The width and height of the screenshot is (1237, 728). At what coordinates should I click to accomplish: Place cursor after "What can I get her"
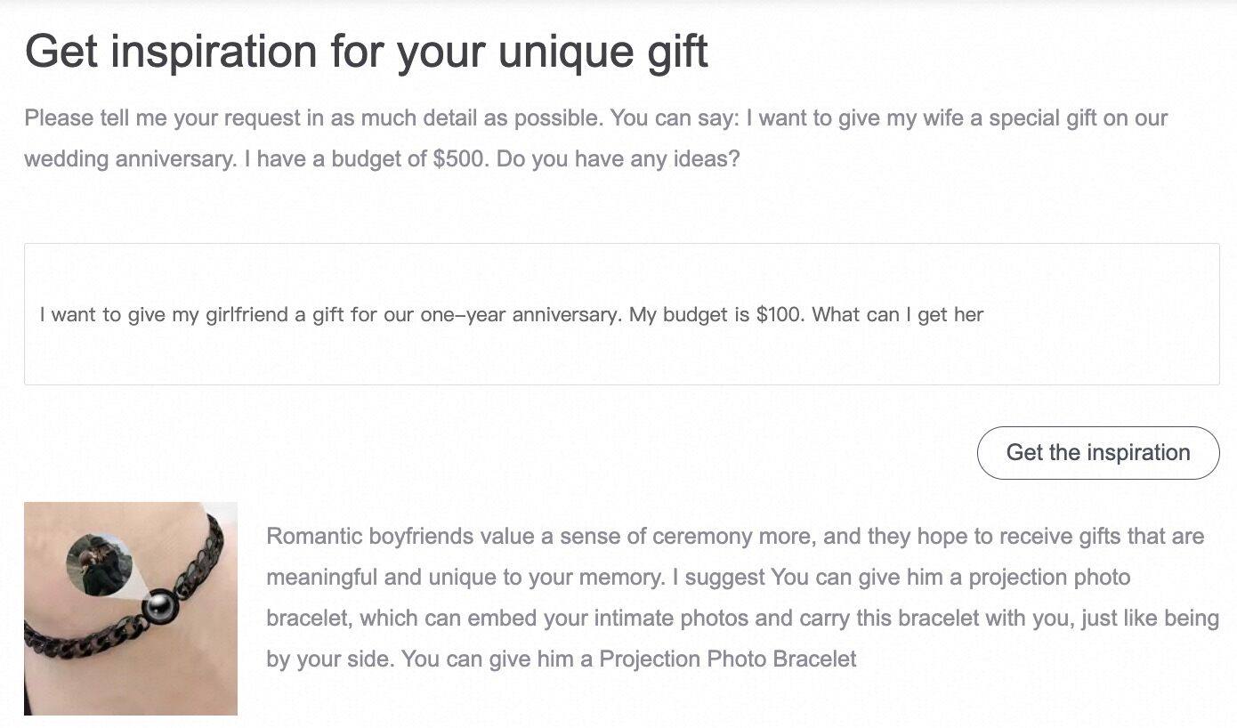point(984,314)
